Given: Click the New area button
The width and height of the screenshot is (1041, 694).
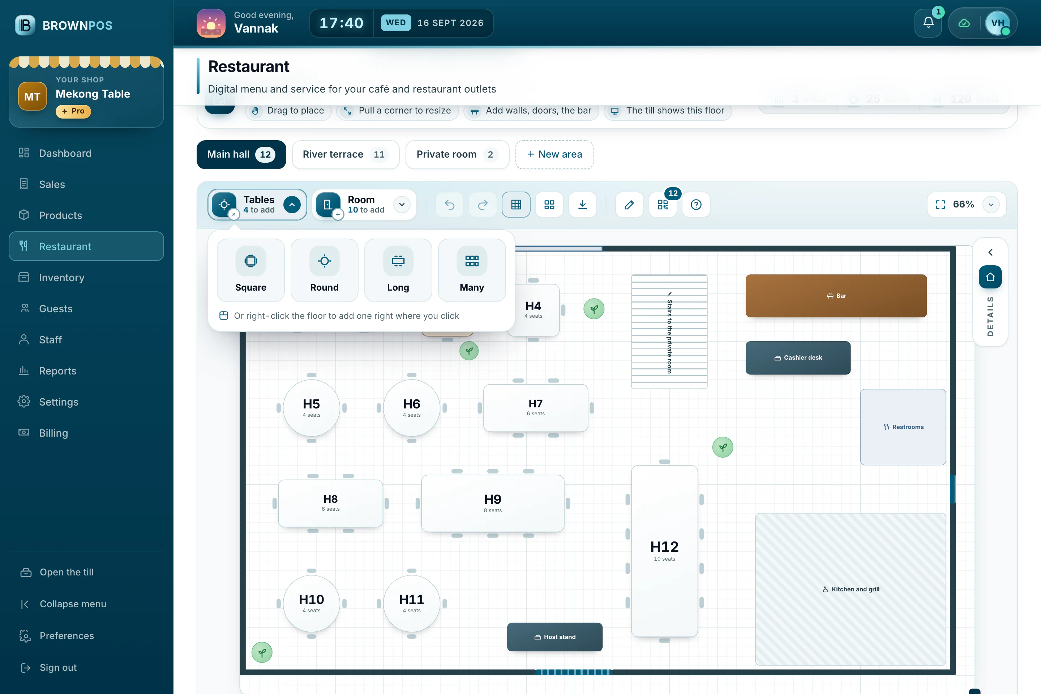Looking at the screenshot, I should click(x=554, y=154).
